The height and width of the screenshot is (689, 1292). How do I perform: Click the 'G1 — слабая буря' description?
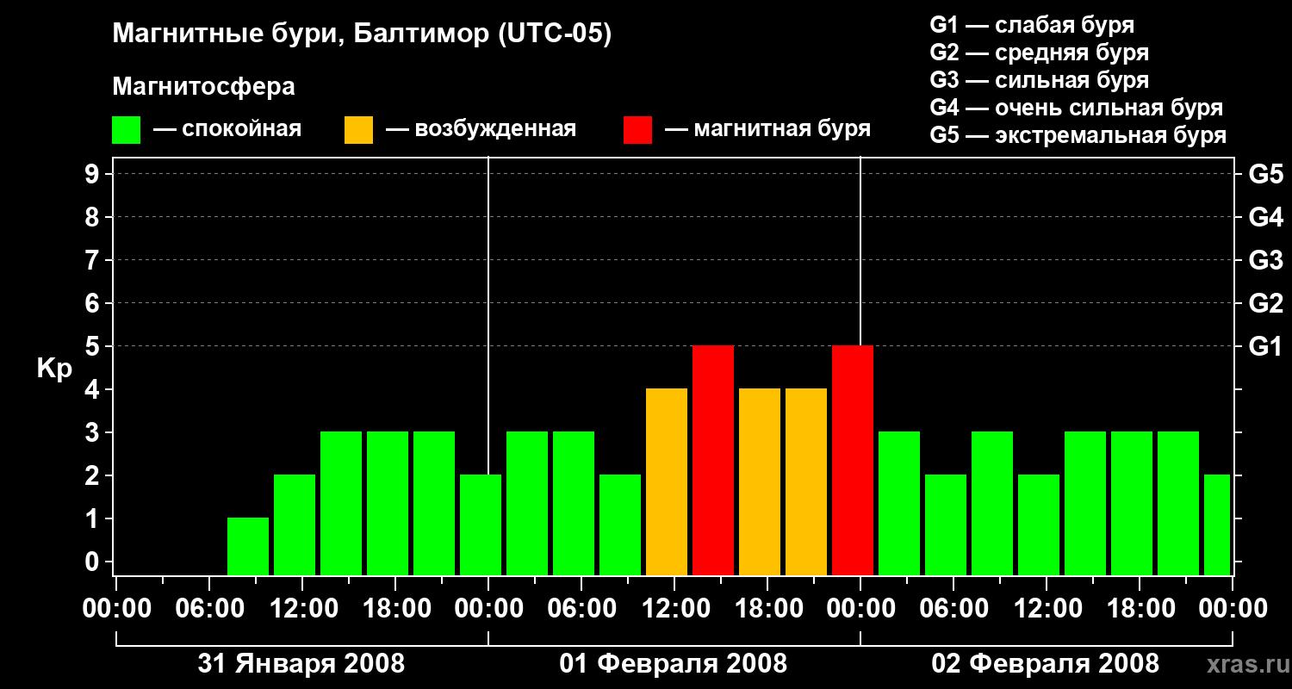tap(1032, 25)
